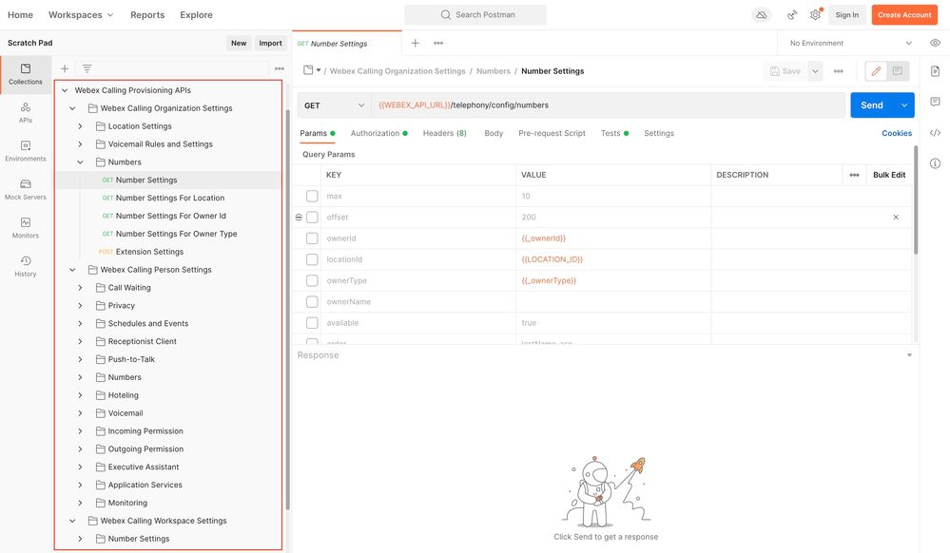Open the No Environment selector
The width and height of the screenshot is (950, 553).
click(x=851, y=43)
